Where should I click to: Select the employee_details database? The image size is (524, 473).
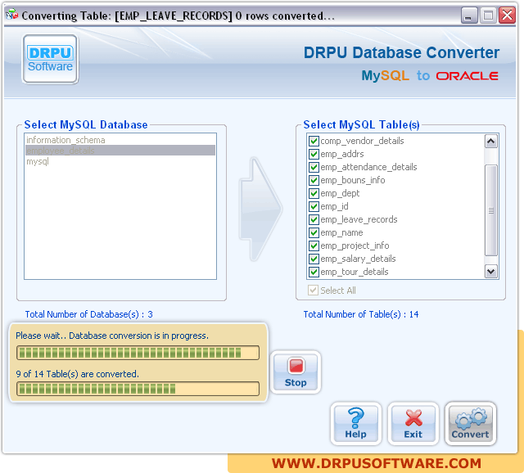(x=120, y=151)
